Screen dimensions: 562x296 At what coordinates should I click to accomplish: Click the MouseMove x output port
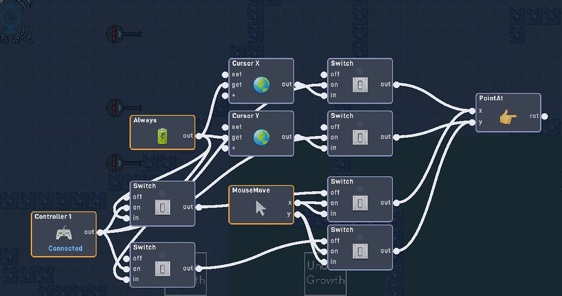(x=297, y=203)
